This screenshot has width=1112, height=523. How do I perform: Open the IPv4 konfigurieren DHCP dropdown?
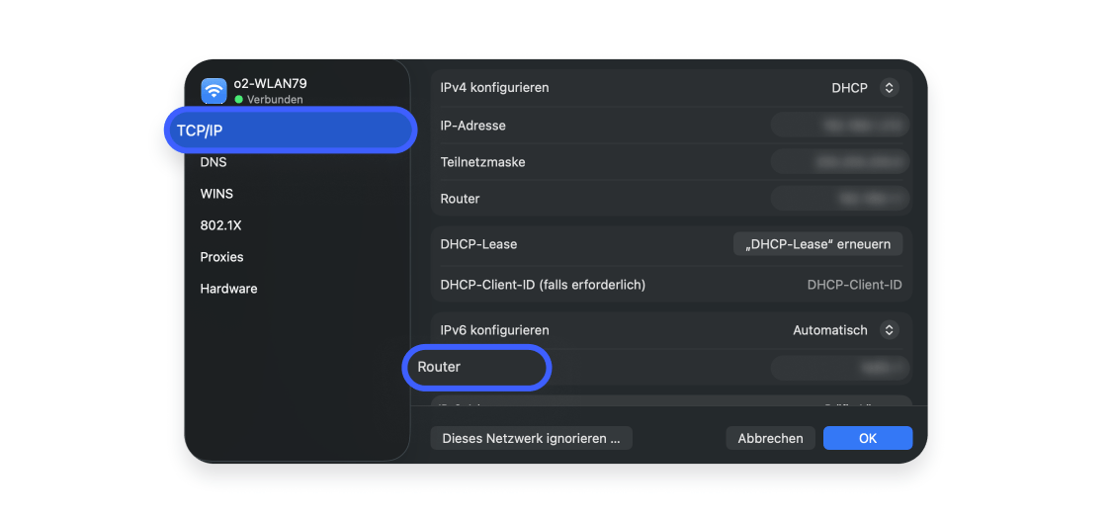[x=864, y=88]
